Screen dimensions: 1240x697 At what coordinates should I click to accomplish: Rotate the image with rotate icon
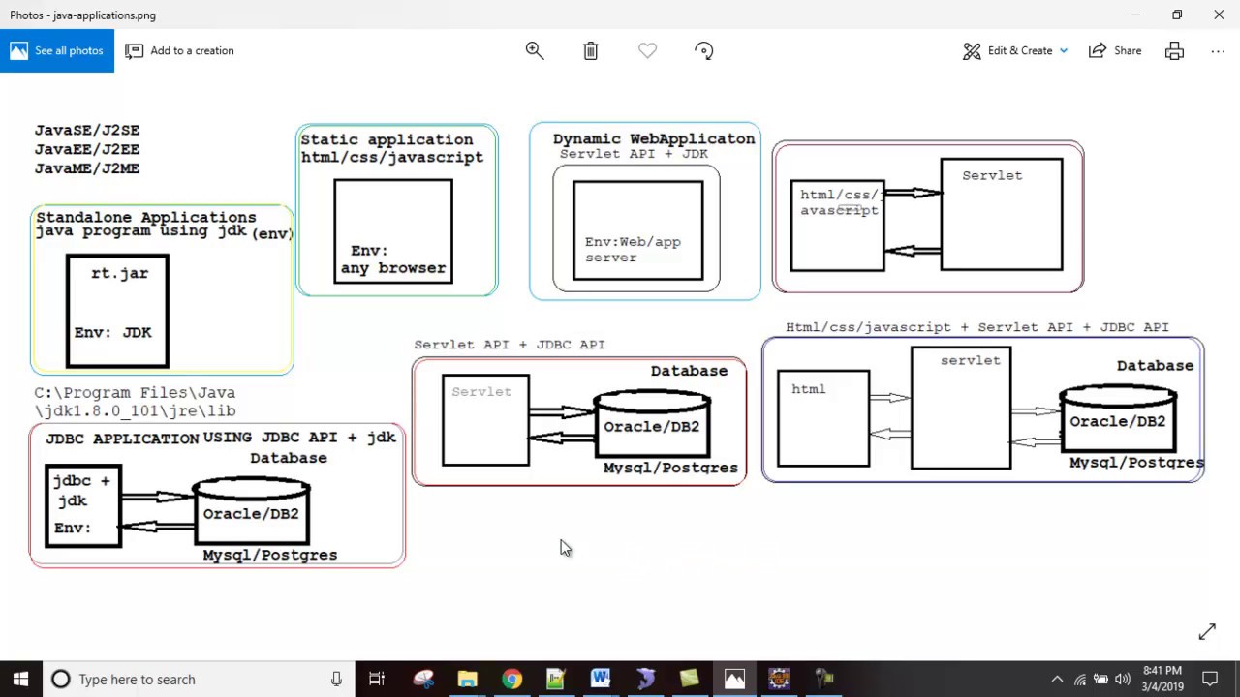(x=704, y=50)
